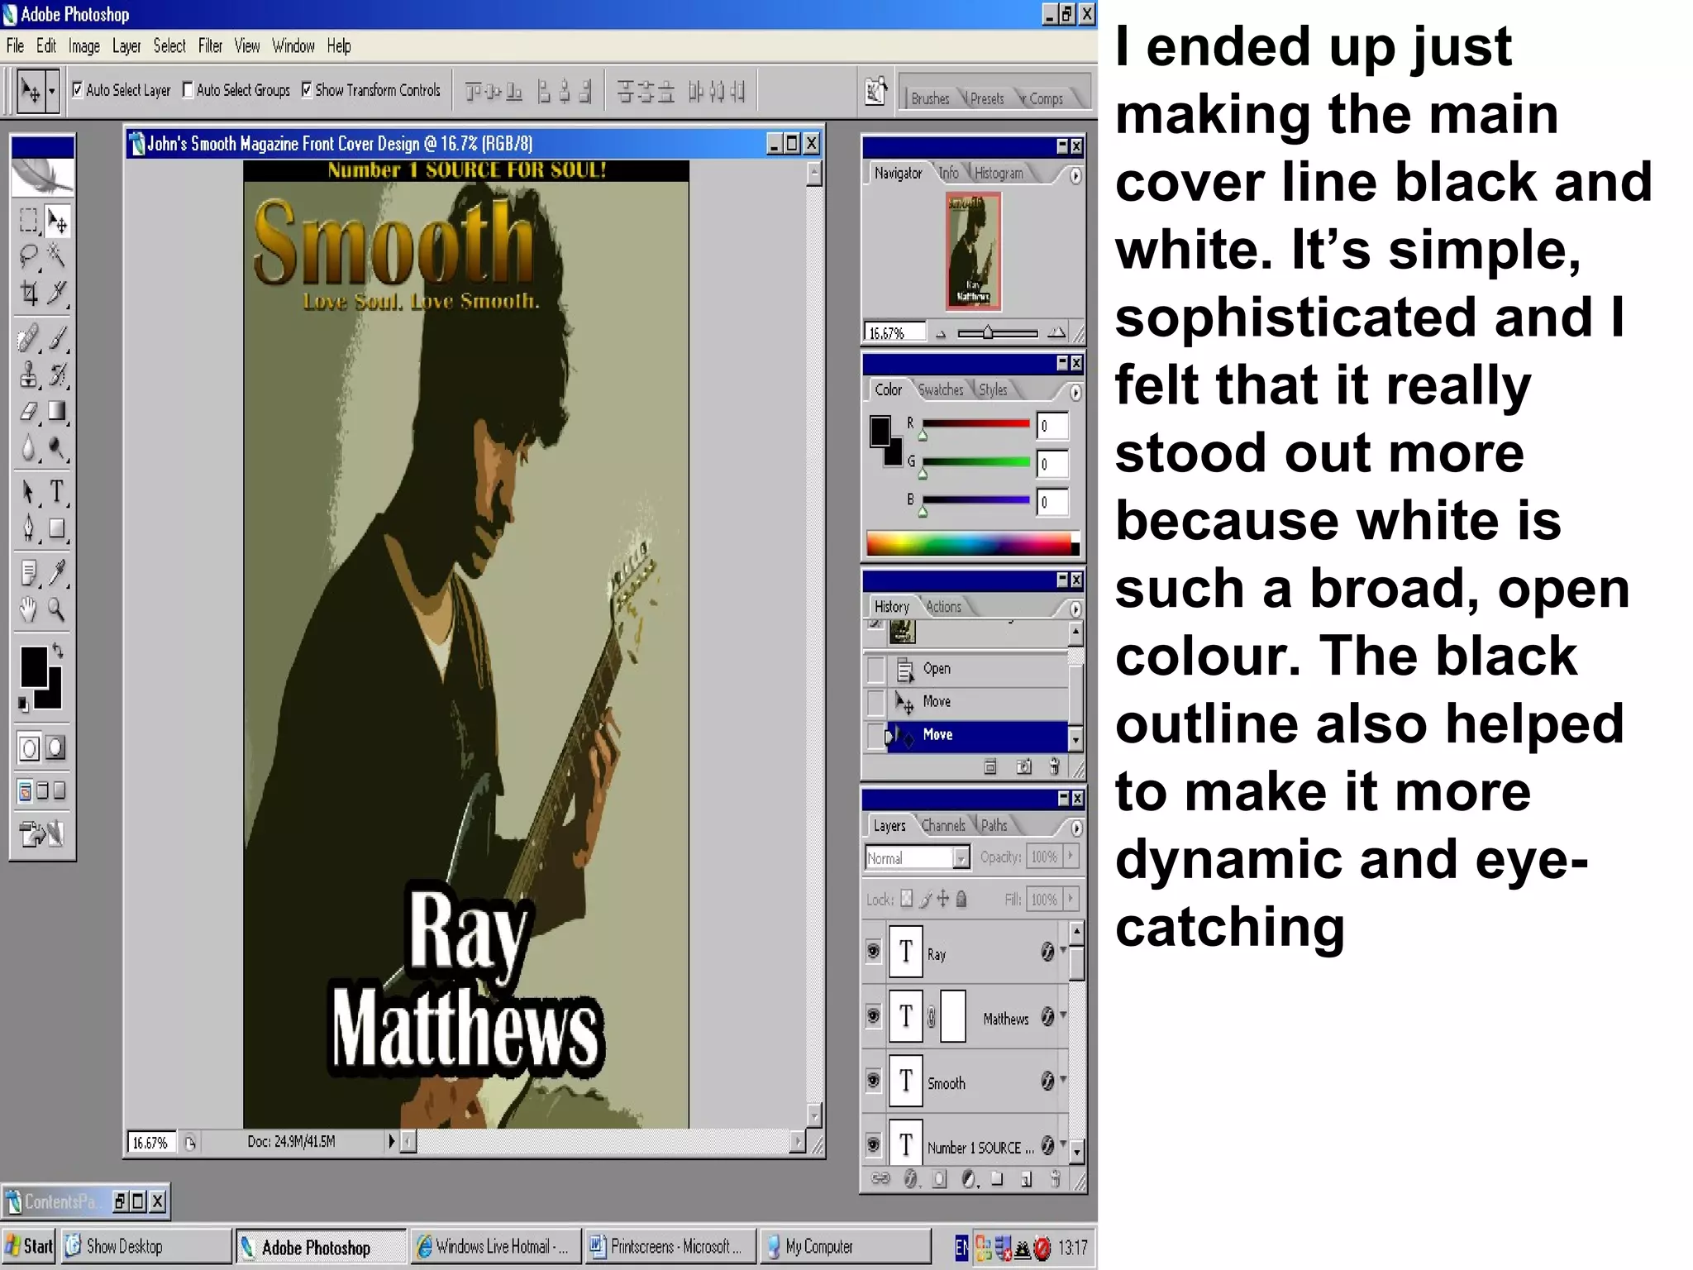Select the Eraser tool

tap(28, 411)
